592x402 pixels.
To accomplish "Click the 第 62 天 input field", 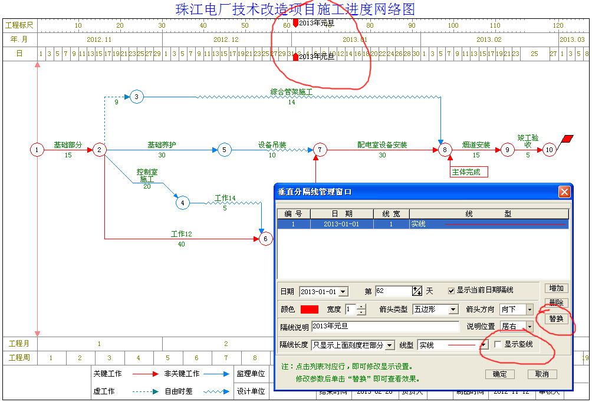I will click(394, 291).
